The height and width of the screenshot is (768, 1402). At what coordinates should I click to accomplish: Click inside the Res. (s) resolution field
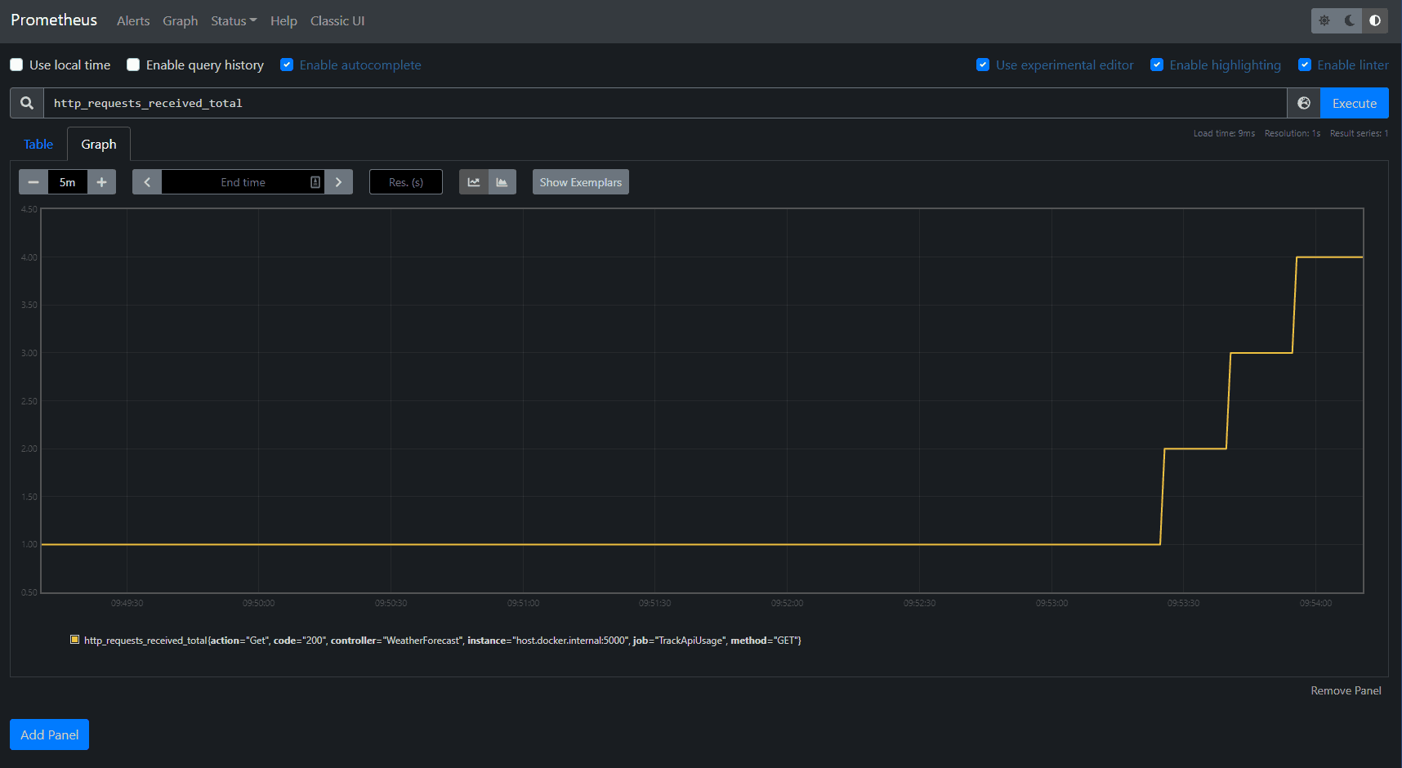point(405,181)
